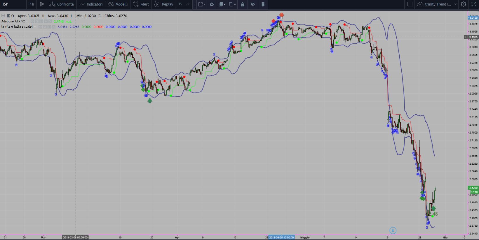Collapse the chart legend minus box
Viewport: 479px width, 240px height.
tap(3, 16)
